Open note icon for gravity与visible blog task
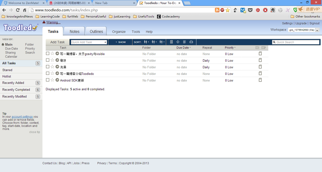Viewport: 322px width, 172px height. [260, 54]
